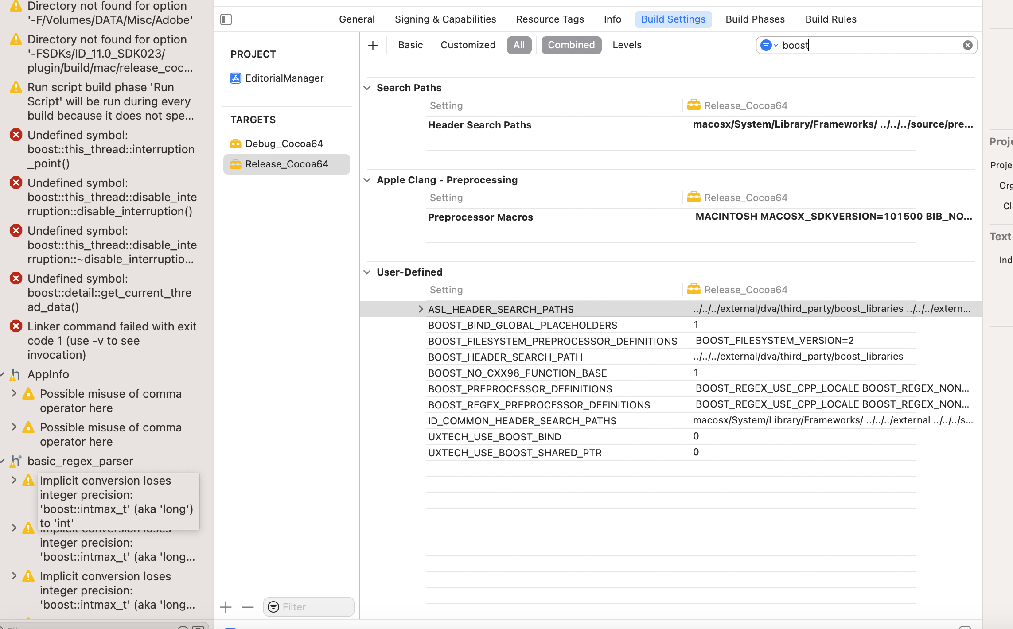Screen dimensions: 1013x629
Task: Expand ASL_HEADER_SEARCH_PATHS entry
Action: pos(420,309)
